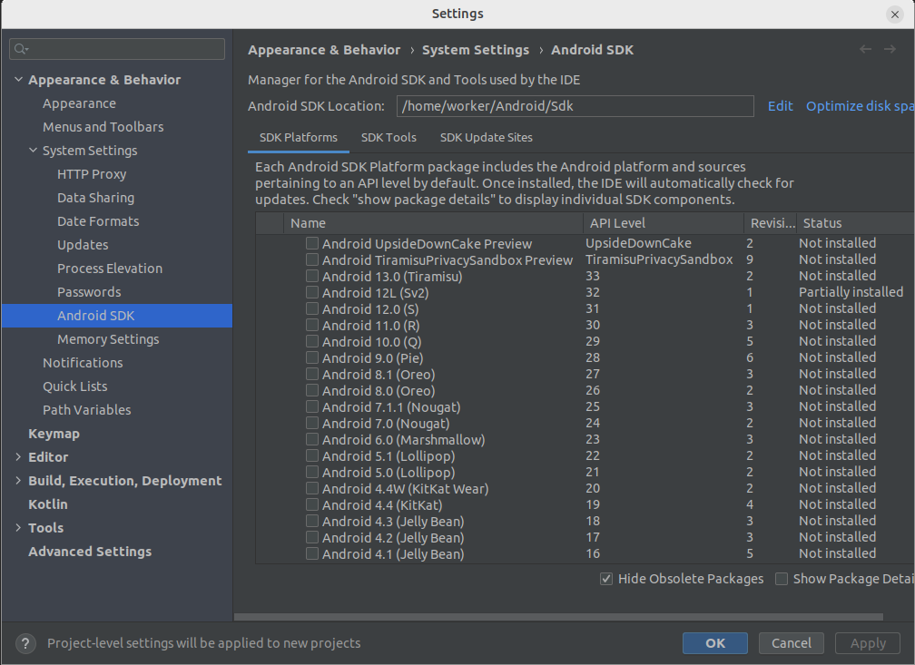
Task: Switch to the SDK Platforms tab
Action: click(x=298, y=138)
